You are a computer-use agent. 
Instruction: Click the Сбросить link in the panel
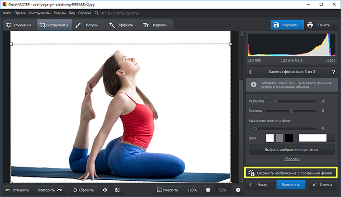click(x=291, y=159)
